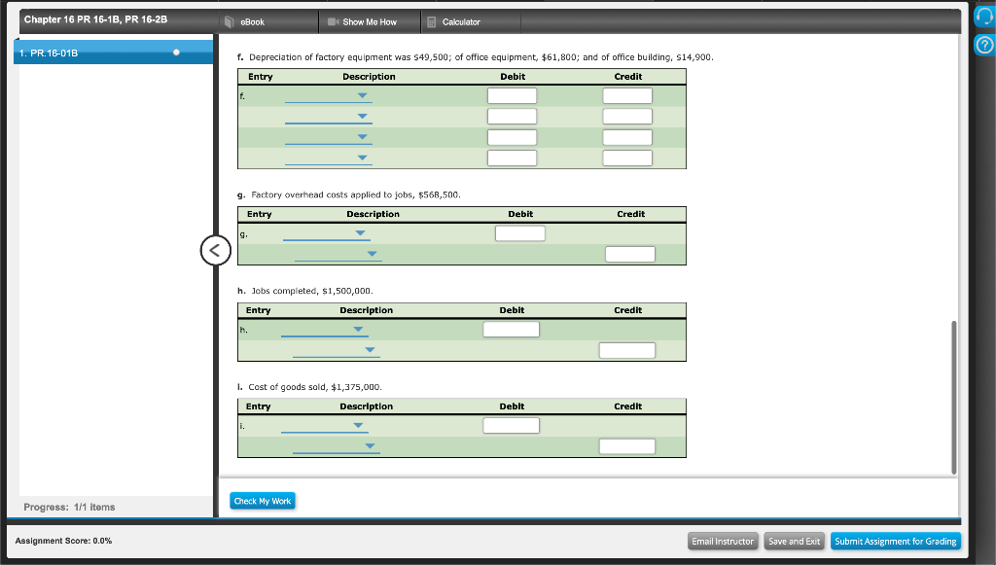This screenshot has width=996, height=565.
Task: Click the Debit input field for entry g
Action: coord(520,233)
